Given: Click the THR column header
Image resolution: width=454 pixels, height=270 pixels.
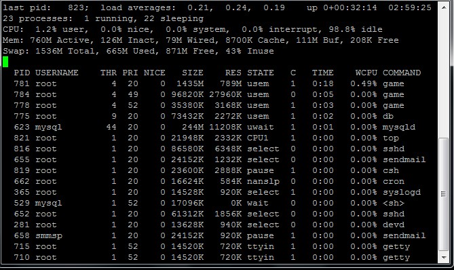Looking at the screenshot, I should [x=109, y=73].
